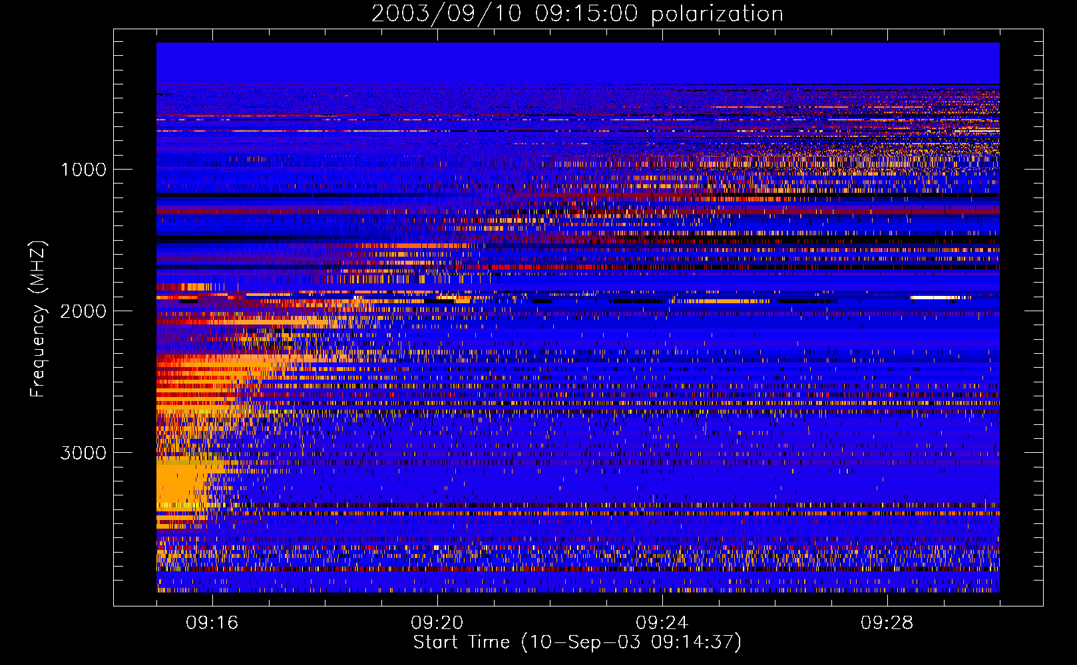Click the '2000' frequency tick label
1077x665 pixels.
click(83, 311)
